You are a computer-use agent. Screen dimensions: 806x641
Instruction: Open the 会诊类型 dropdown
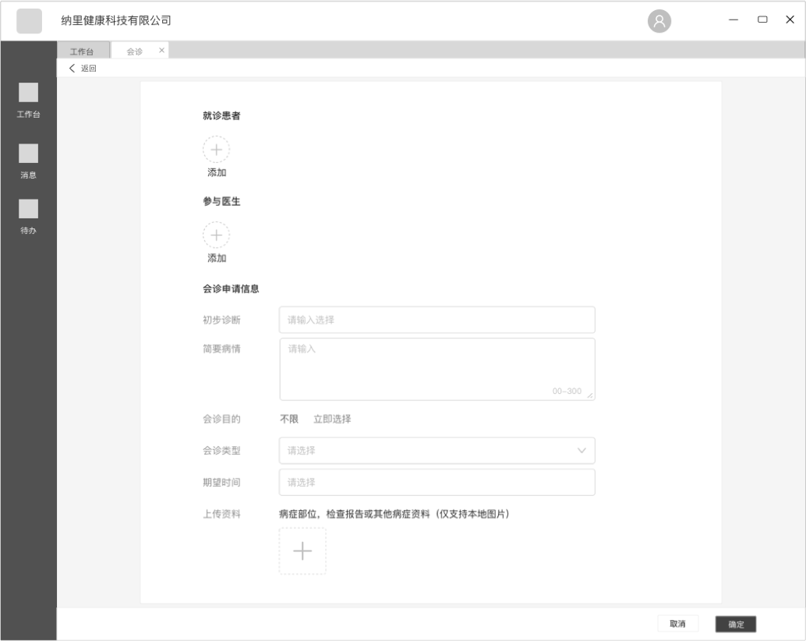pyautogui.click(x=437, y=450)
